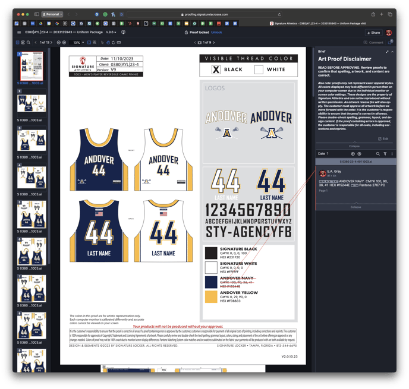This screenshot has width=409, height=389.
Task: Click the zoom in plus icon
Action: [x=64, y=43]
